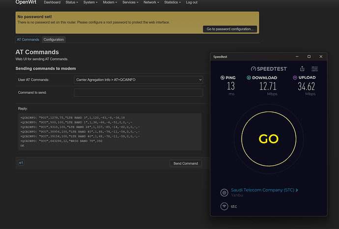Click Log out in the navbar
339x229 pixels.
click(192, 2)
